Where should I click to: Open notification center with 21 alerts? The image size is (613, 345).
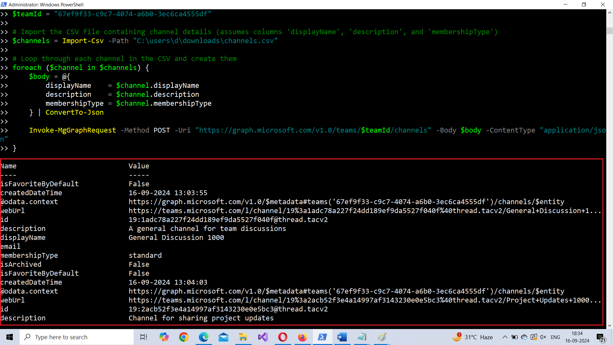[x=601, y=337]
